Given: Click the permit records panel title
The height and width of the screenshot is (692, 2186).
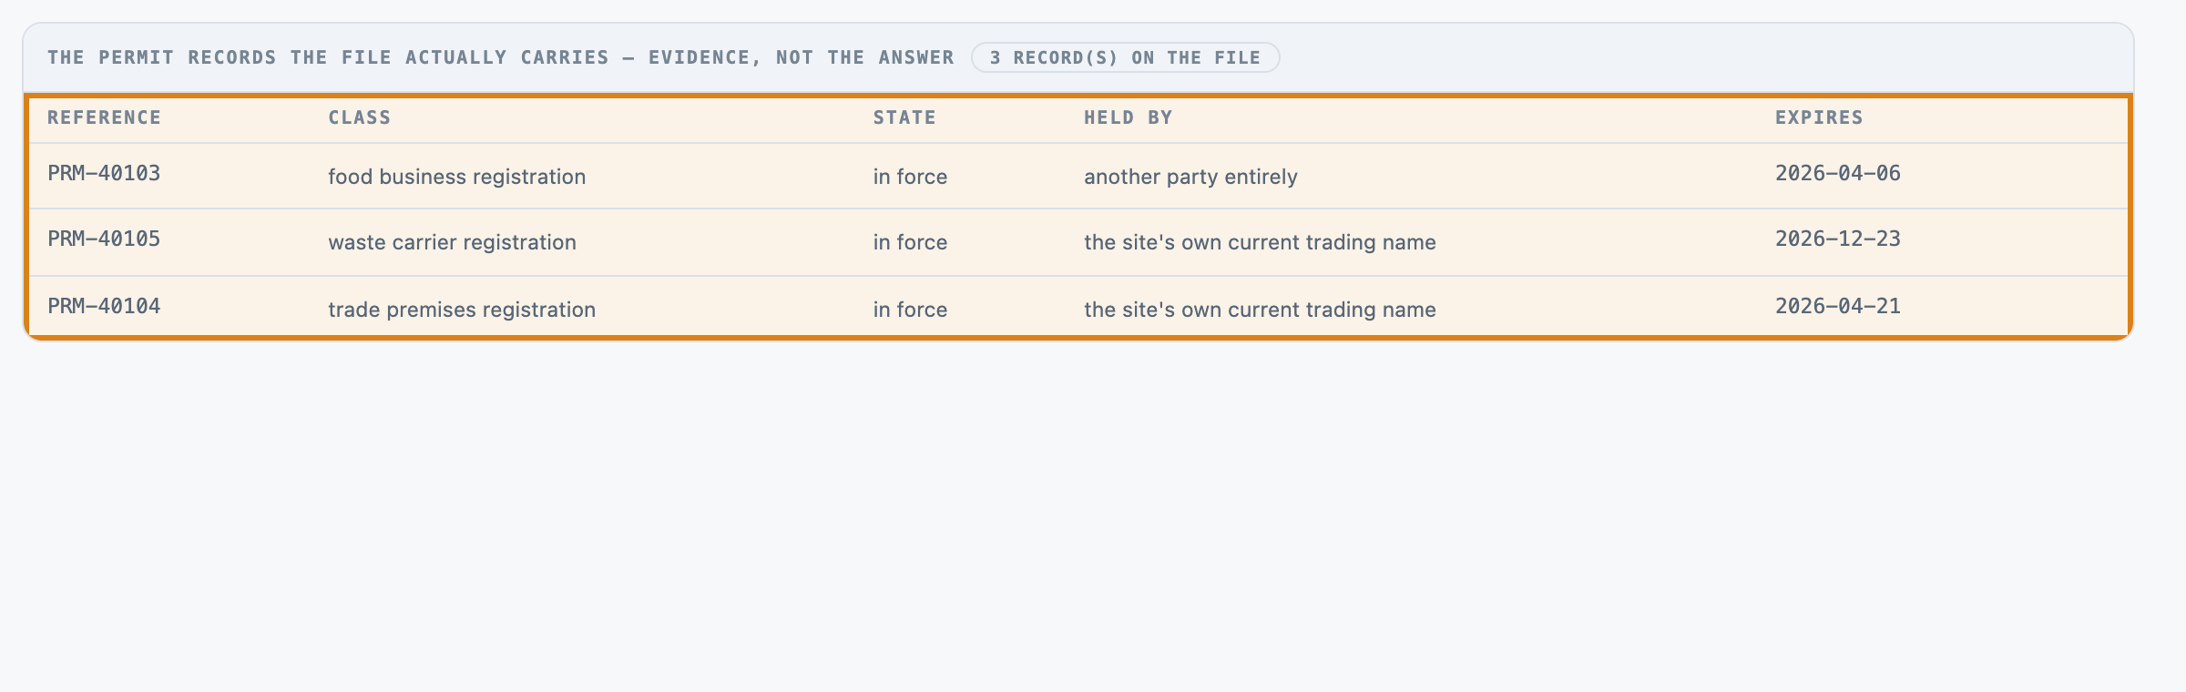Looking at the screenshot, I should 501,57.
